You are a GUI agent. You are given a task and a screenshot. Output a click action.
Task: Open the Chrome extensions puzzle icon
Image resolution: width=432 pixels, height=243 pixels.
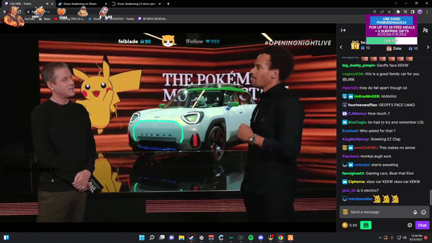[398, 11]
